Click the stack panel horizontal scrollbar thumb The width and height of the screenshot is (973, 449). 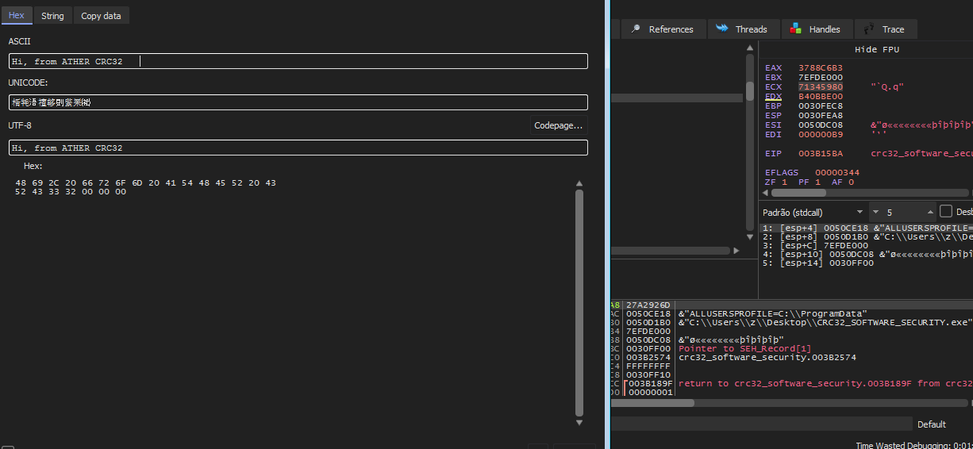coord(652,403)
